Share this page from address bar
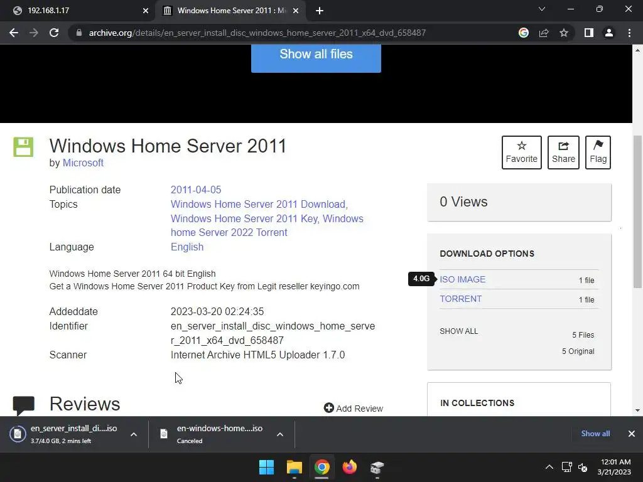This screenshot has width=643, height=482. pos(544,33)
